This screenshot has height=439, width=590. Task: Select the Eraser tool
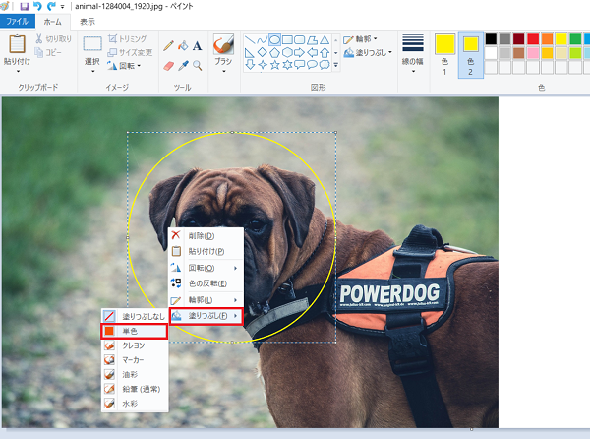point(168,66)
